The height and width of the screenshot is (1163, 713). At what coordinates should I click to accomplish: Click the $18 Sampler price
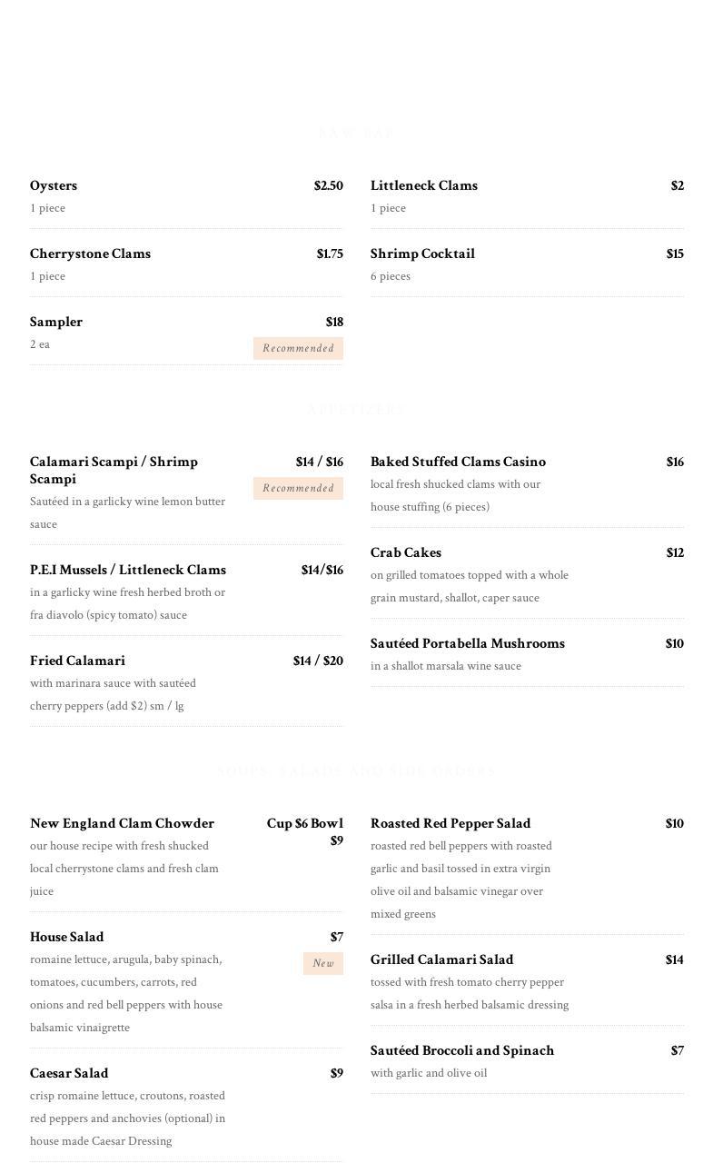334,322
